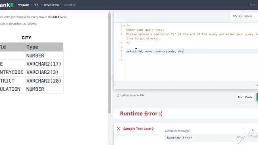
Task: Go to the SQL breadcrumb
Action: pos(36,5)
